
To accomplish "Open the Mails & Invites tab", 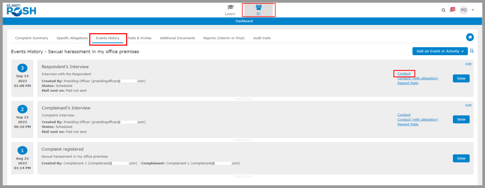I will 140,38.
